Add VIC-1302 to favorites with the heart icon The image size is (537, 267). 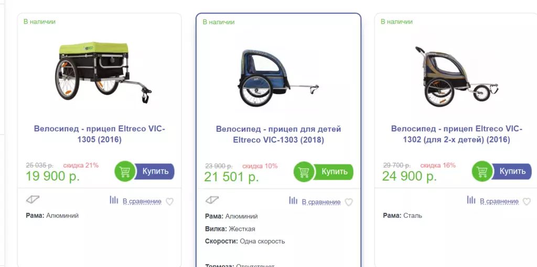(527, 202)
